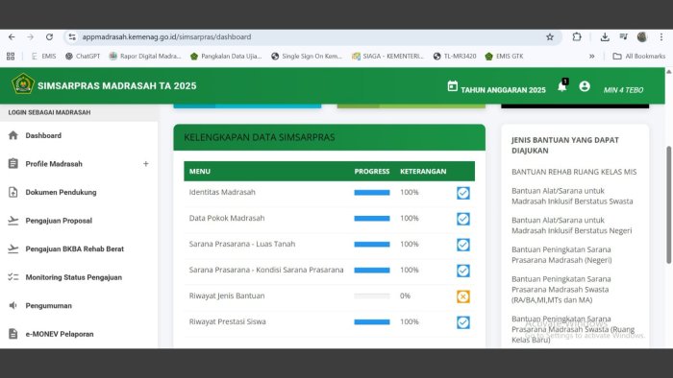Click the clipboard icon beside Profile Madrasah
The image size is (673, 378).
[13, 163]
